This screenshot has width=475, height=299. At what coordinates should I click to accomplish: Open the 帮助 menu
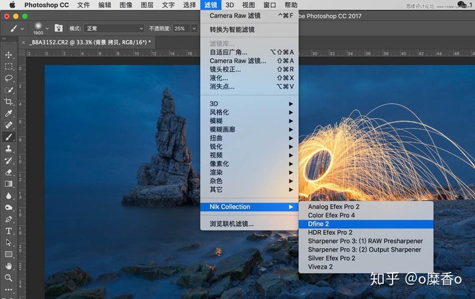point(291,5)
